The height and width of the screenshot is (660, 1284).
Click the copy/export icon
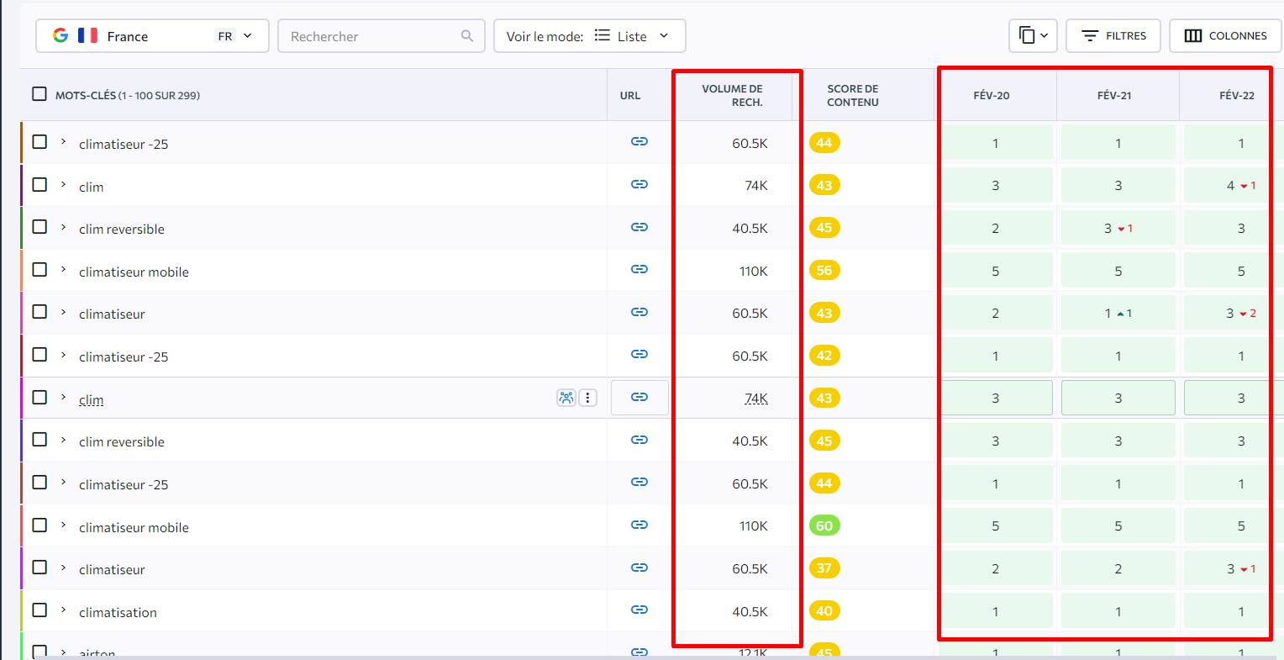coord(1026,35)
